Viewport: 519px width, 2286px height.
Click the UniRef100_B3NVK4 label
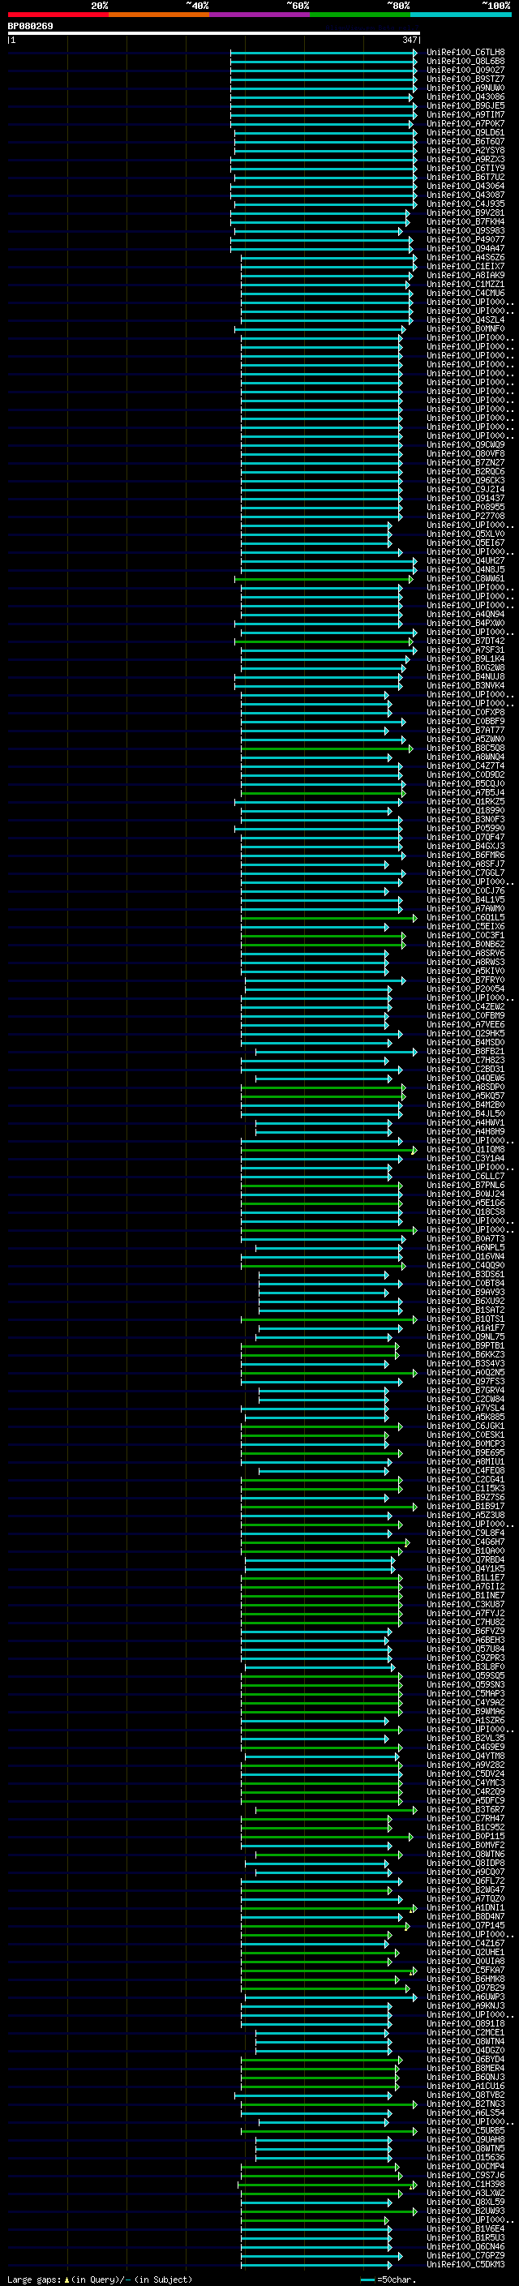(x=465, y=685)
